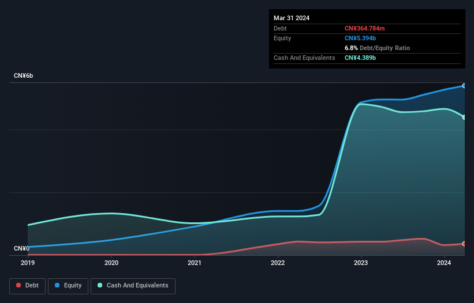Click the Equity endpoint marker at chart edge
This screenshot has width=474, height=303.
pos(464,86)
